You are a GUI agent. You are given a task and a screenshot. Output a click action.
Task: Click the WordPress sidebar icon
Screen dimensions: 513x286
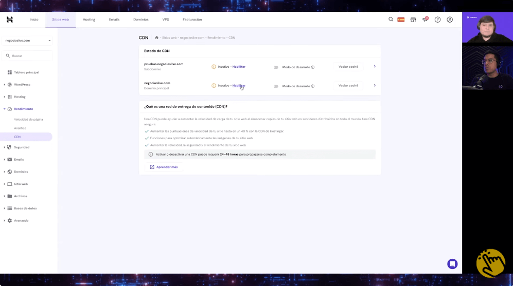(9, 85)
